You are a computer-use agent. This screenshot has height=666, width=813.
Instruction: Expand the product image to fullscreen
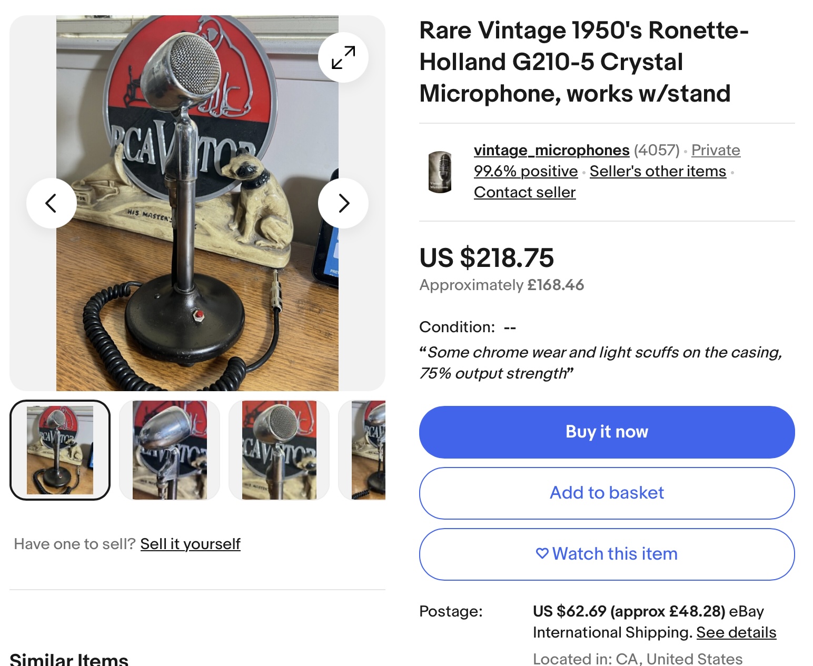[343, 57]
